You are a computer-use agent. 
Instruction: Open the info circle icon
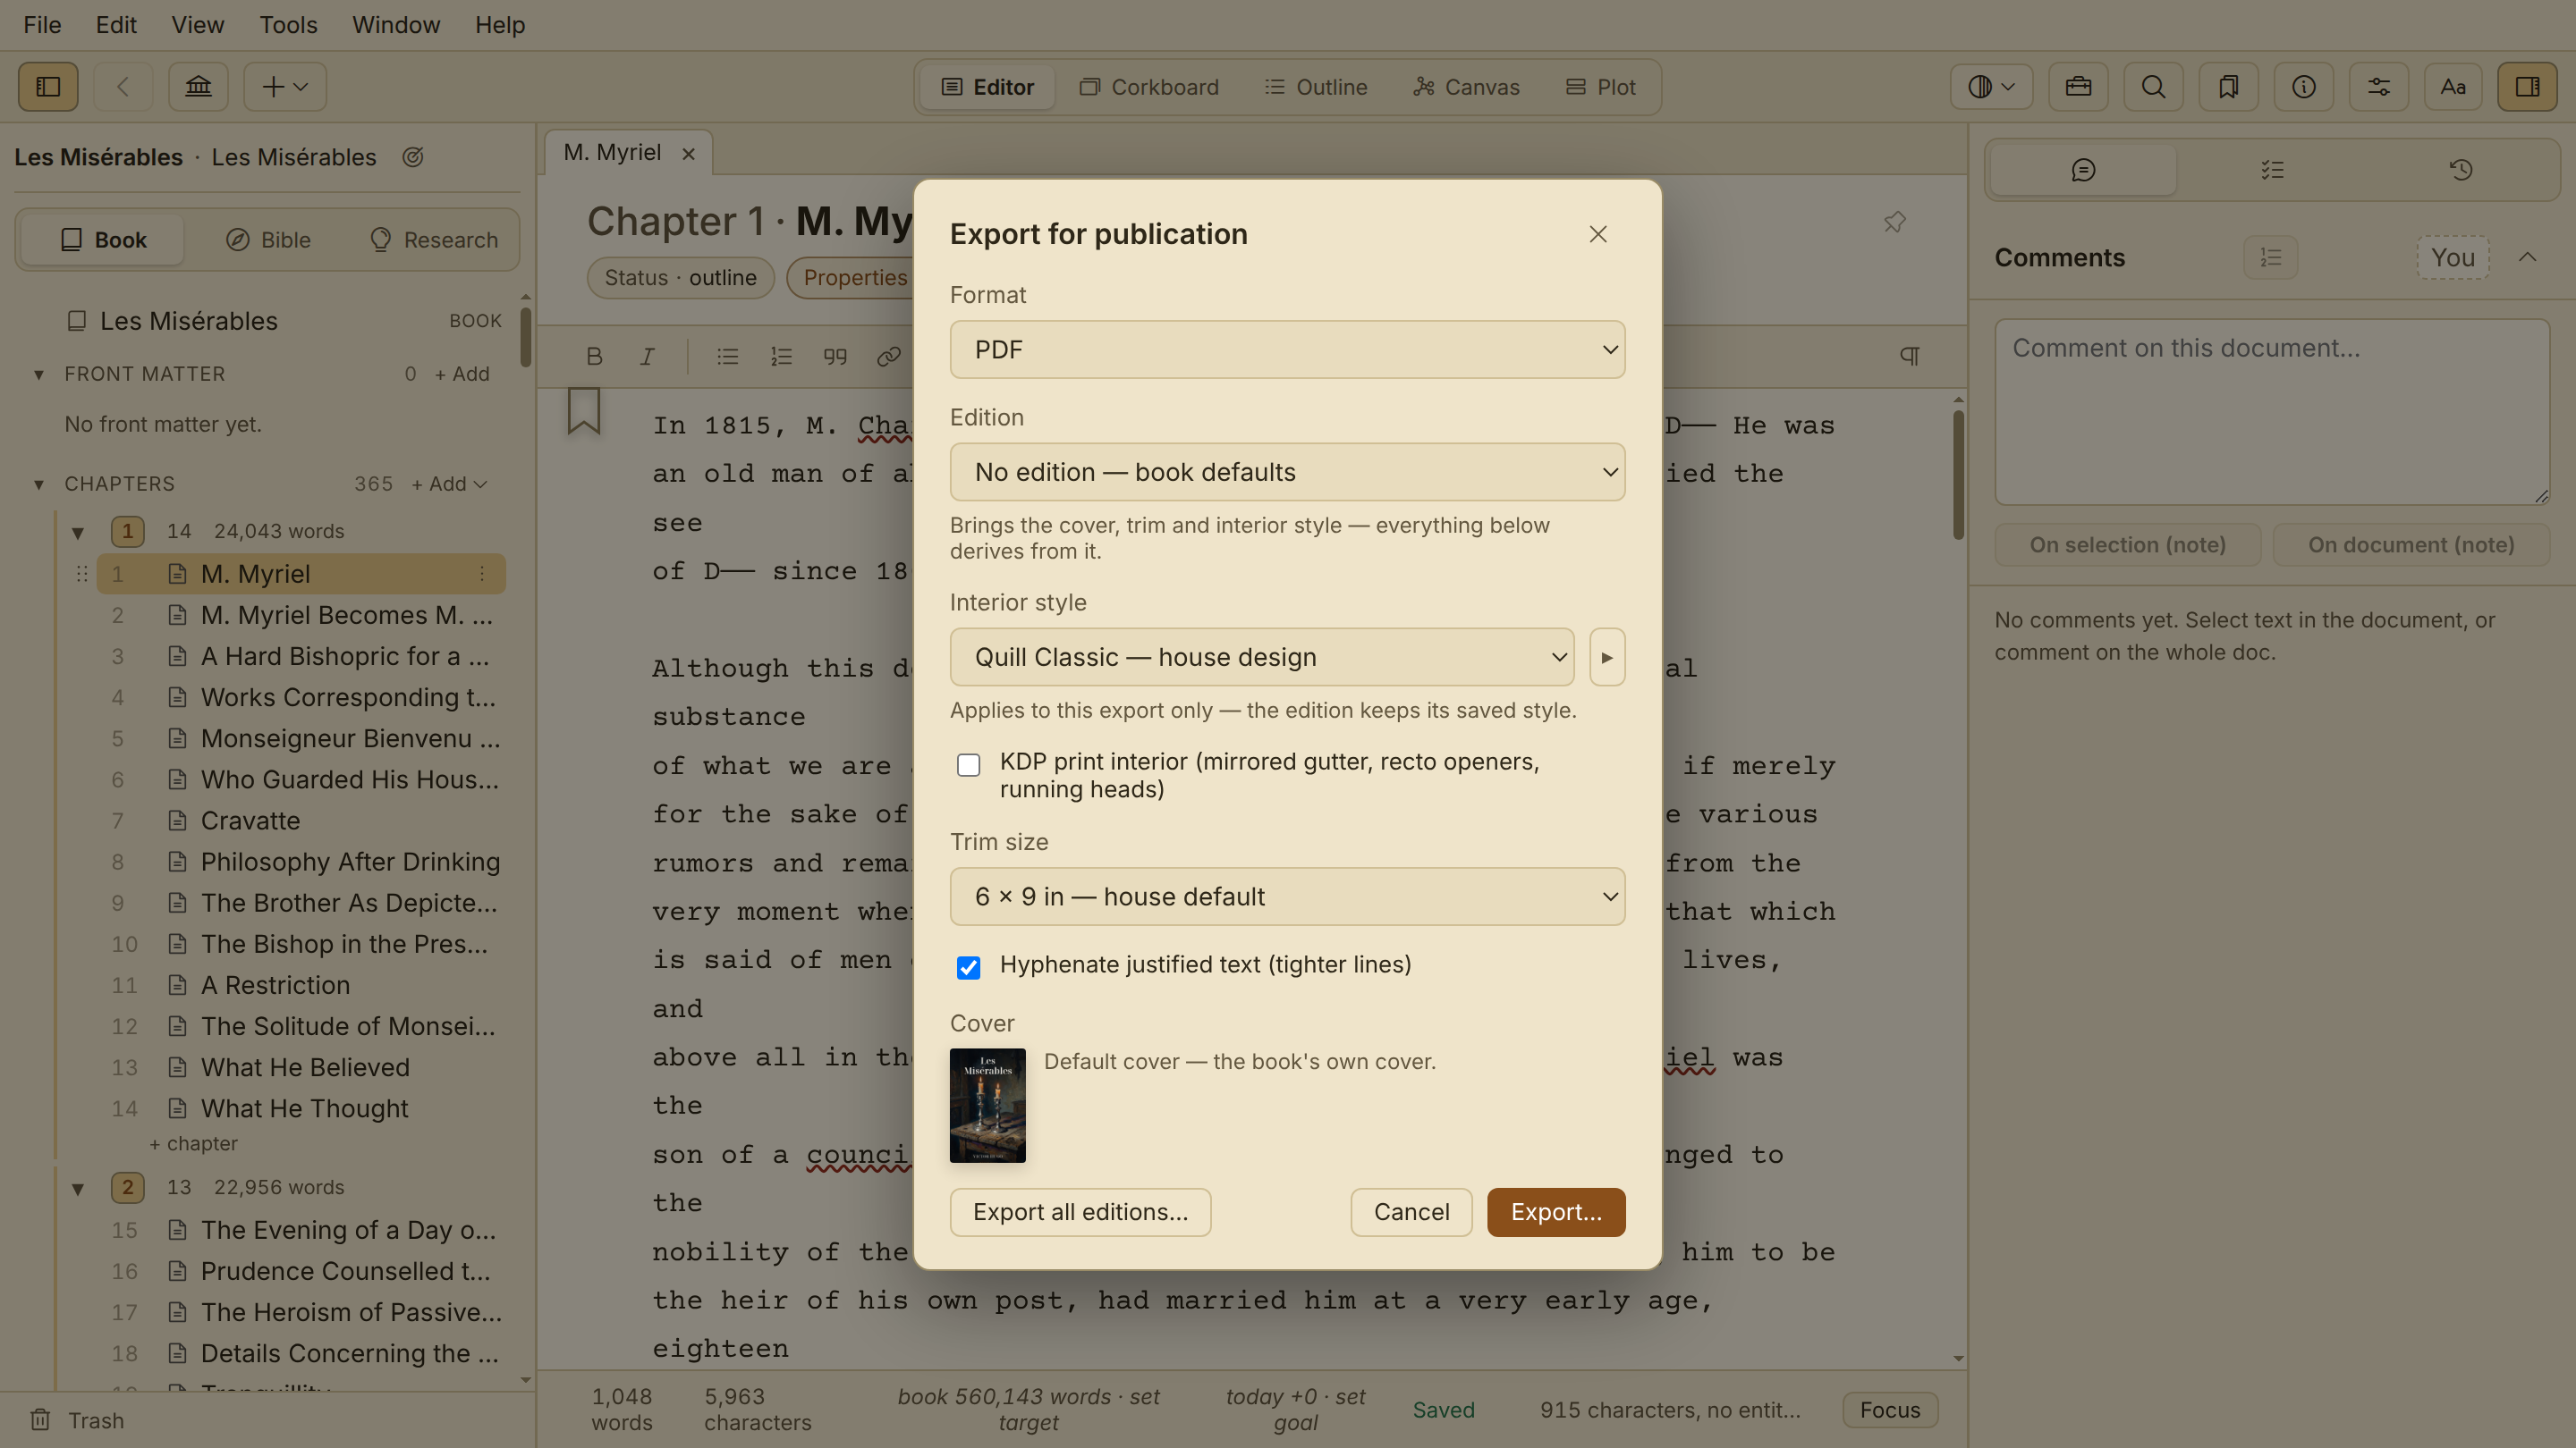click(2303, 87)
